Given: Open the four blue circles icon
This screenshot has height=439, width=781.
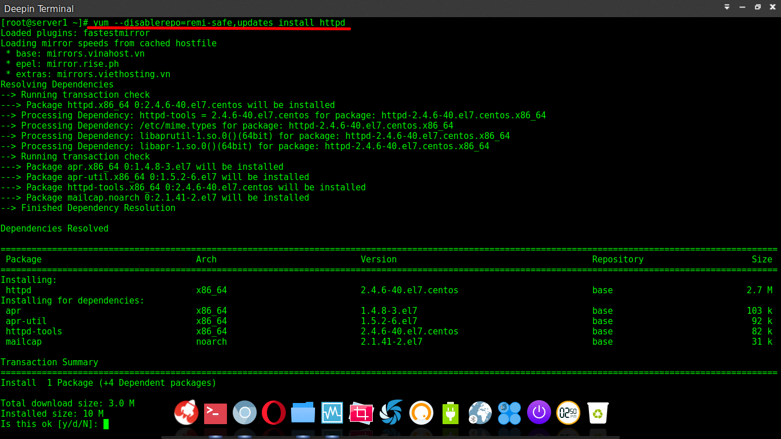Looking at the screenshot, I should coord(509,413).
